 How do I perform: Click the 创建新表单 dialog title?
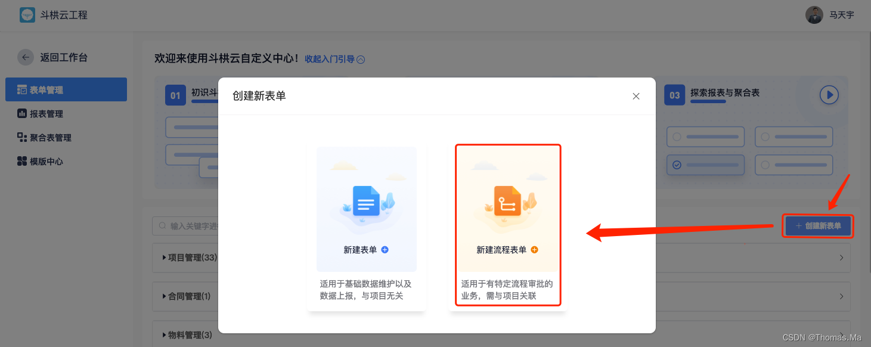tap(259, 96)
